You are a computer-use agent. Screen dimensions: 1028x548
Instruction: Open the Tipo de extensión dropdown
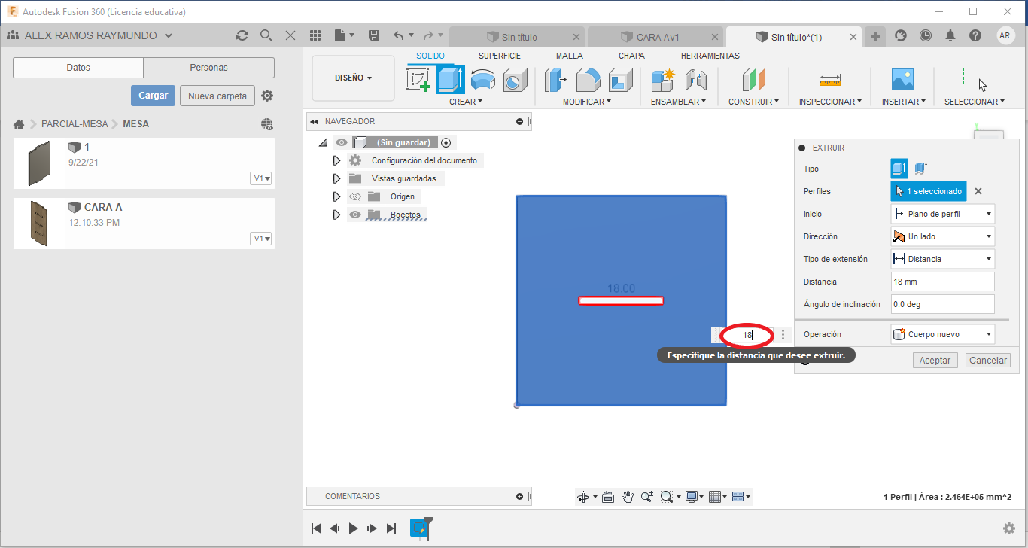pos(943,259)
